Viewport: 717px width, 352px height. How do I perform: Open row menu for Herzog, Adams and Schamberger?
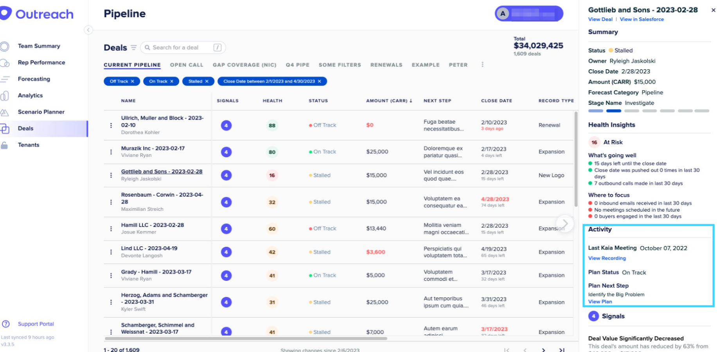click(111, 302)
